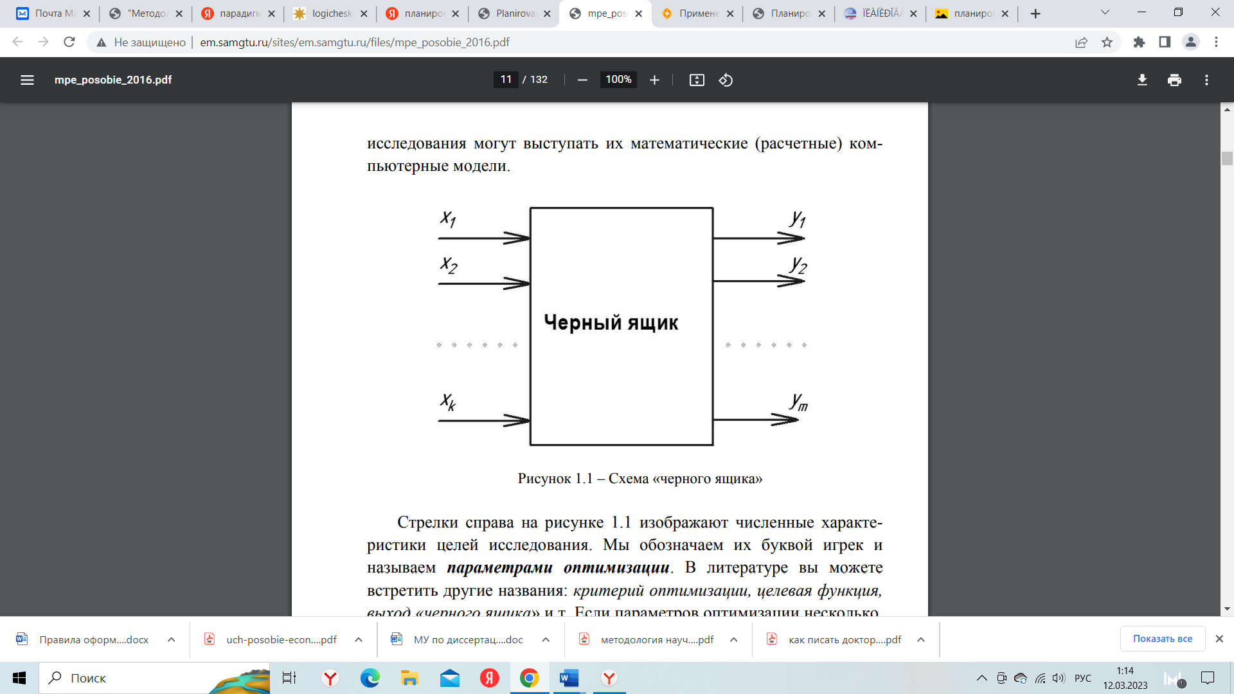Open downloaded 'методология науч....pdf' file
Viewport: 1234px width, 694px height.
pos(647,639)
